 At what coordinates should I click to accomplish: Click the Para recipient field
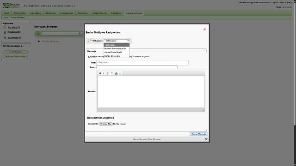(142, 63)
